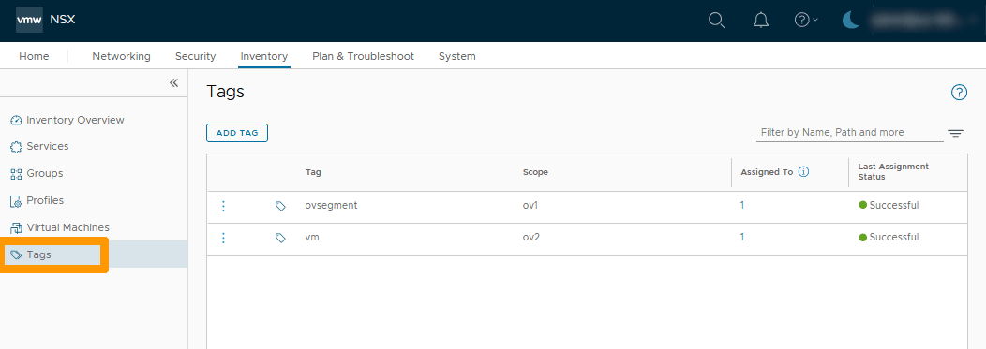
Task: Go to the Home tab
Action: coord(34,56)
